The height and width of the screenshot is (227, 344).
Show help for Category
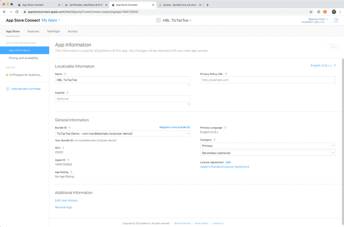(214, 140)
